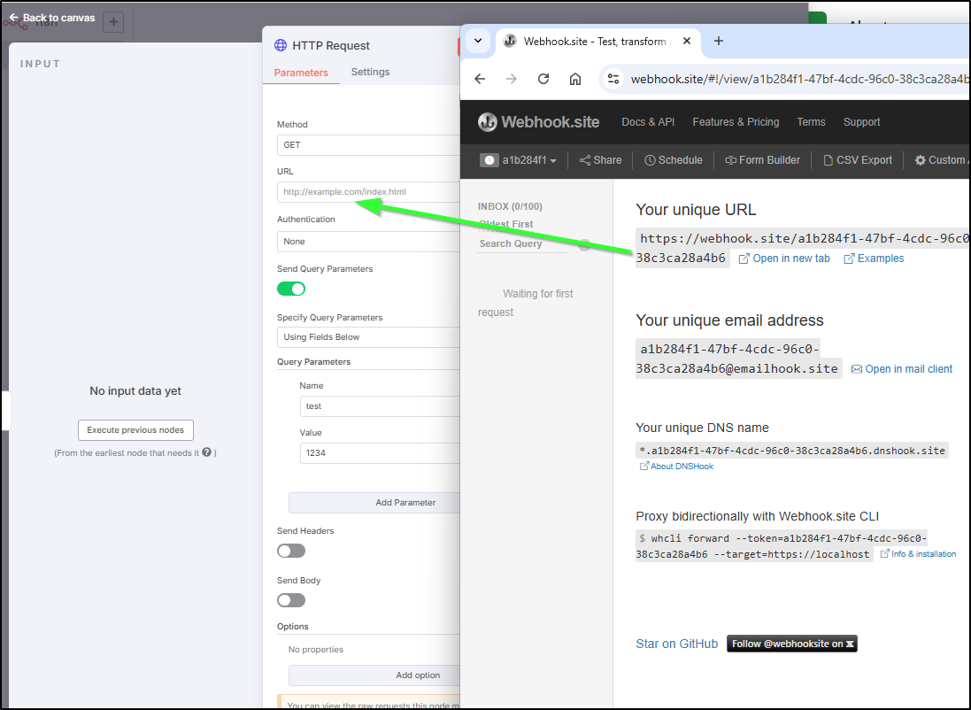Open the Support menu link
Screen dimensions: 971x710
[x=861, y=122]
